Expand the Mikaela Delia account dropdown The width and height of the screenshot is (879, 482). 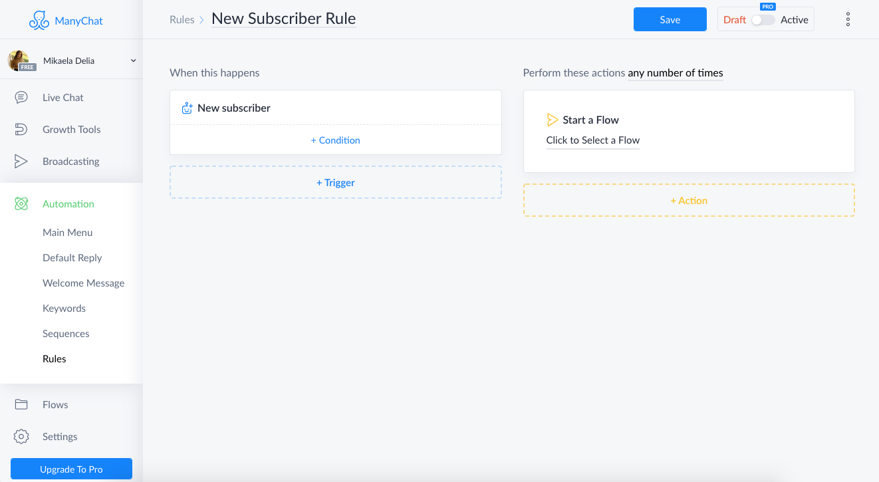tap(133, 60)
